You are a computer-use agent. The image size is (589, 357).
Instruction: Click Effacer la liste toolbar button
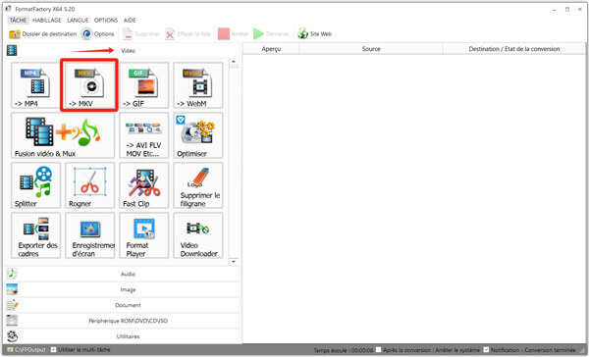(187, 34)
